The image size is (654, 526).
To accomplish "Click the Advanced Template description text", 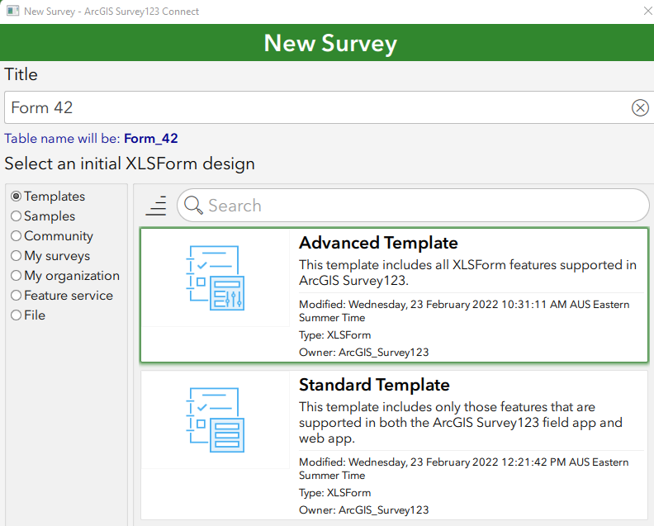I will point(467,272).
